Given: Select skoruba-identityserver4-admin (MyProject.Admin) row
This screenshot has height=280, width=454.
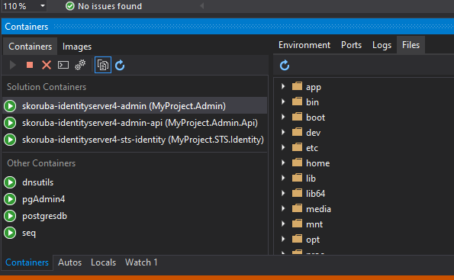Looking at the screenshot, I should [134, 106].
